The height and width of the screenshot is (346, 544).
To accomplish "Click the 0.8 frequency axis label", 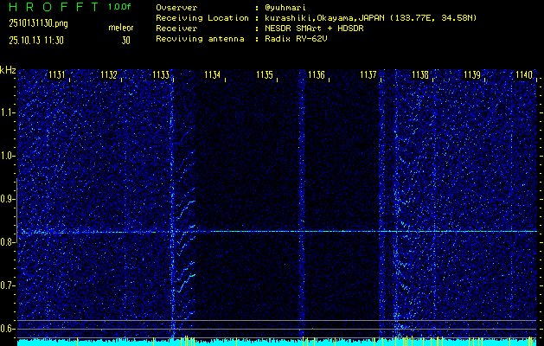I will point(7,242).
